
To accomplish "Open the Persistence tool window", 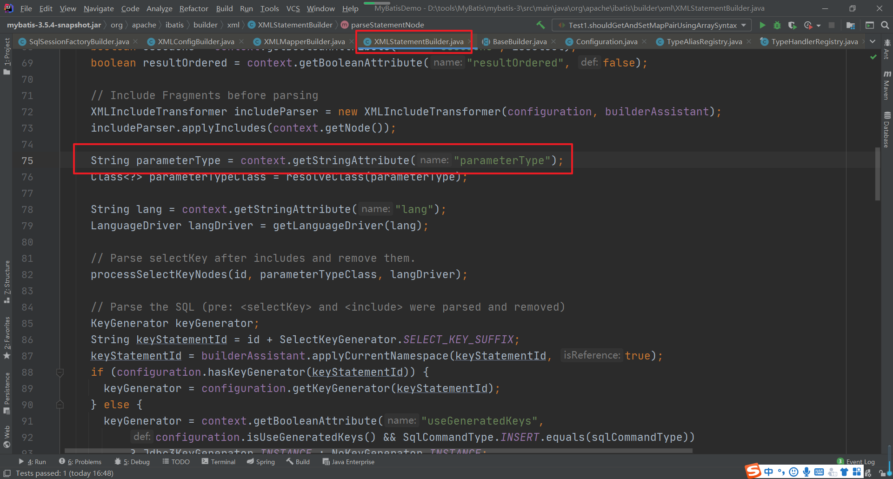I will (7, 393).
